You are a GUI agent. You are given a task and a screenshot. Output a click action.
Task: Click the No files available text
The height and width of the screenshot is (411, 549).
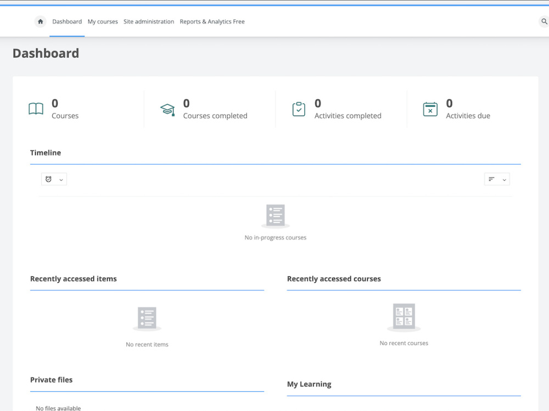(58, 408)
